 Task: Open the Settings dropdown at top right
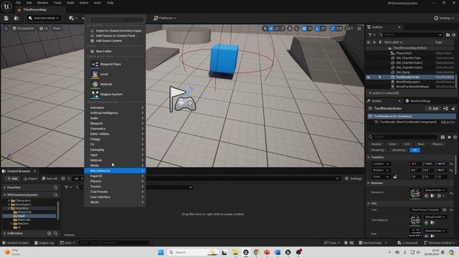(444, 18)
